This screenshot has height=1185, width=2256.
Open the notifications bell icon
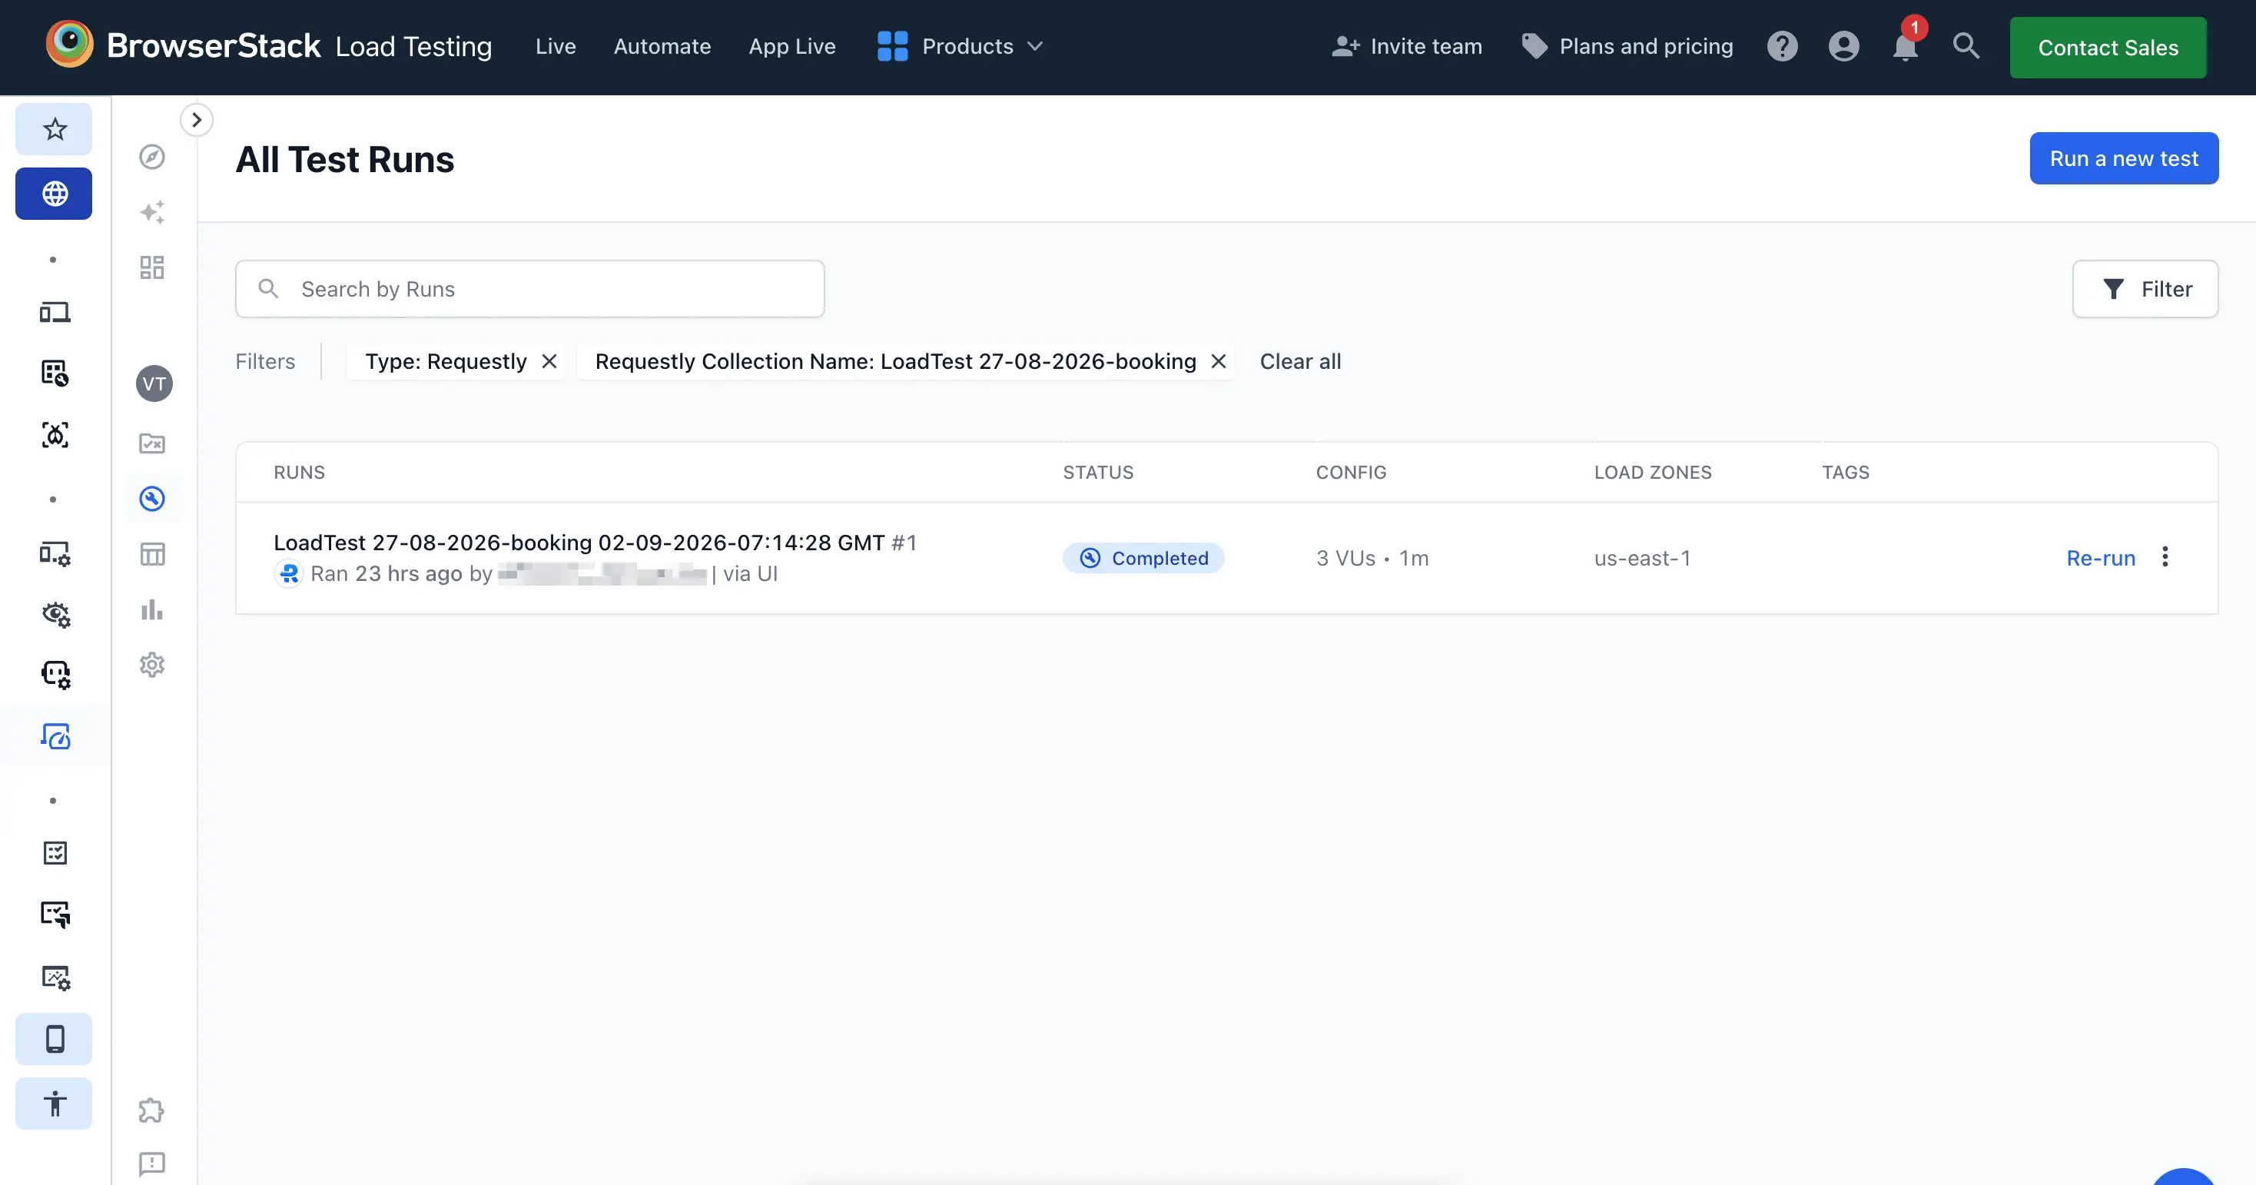[x=1905, y=46]
